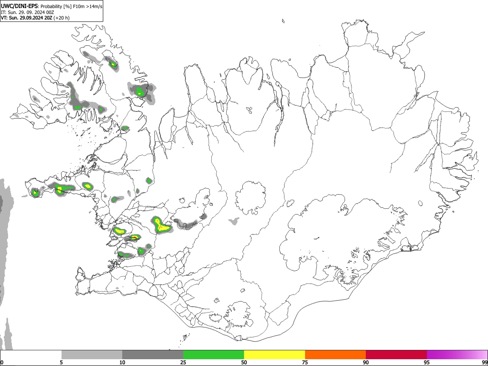Click the legend tick label '75'

click(305, 362)
